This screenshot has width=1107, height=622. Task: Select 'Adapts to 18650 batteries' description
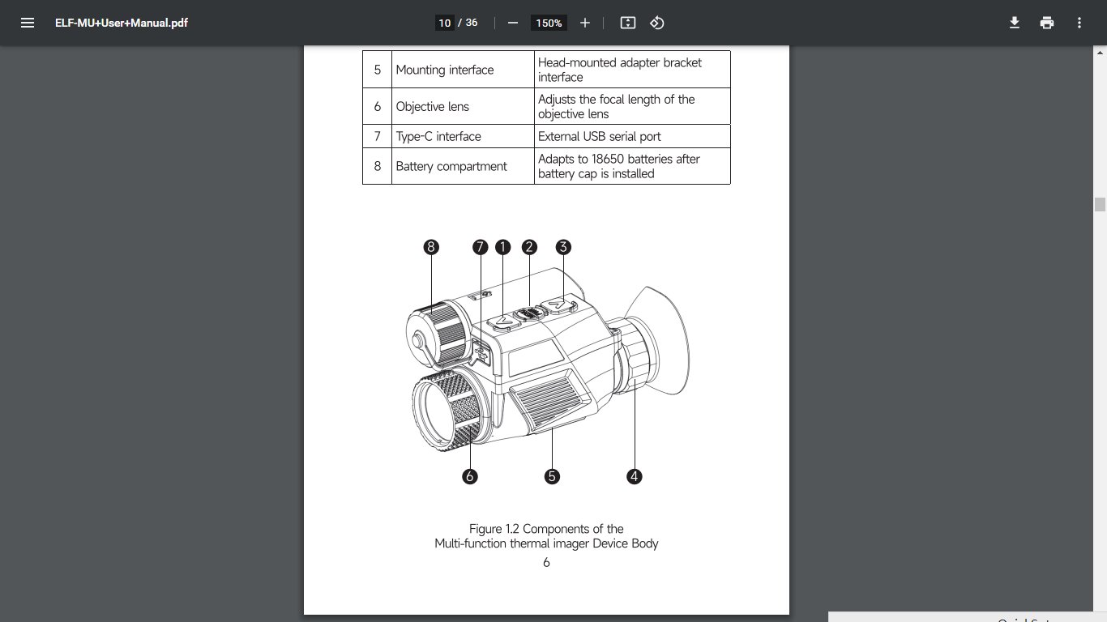[x=619, y=166]
